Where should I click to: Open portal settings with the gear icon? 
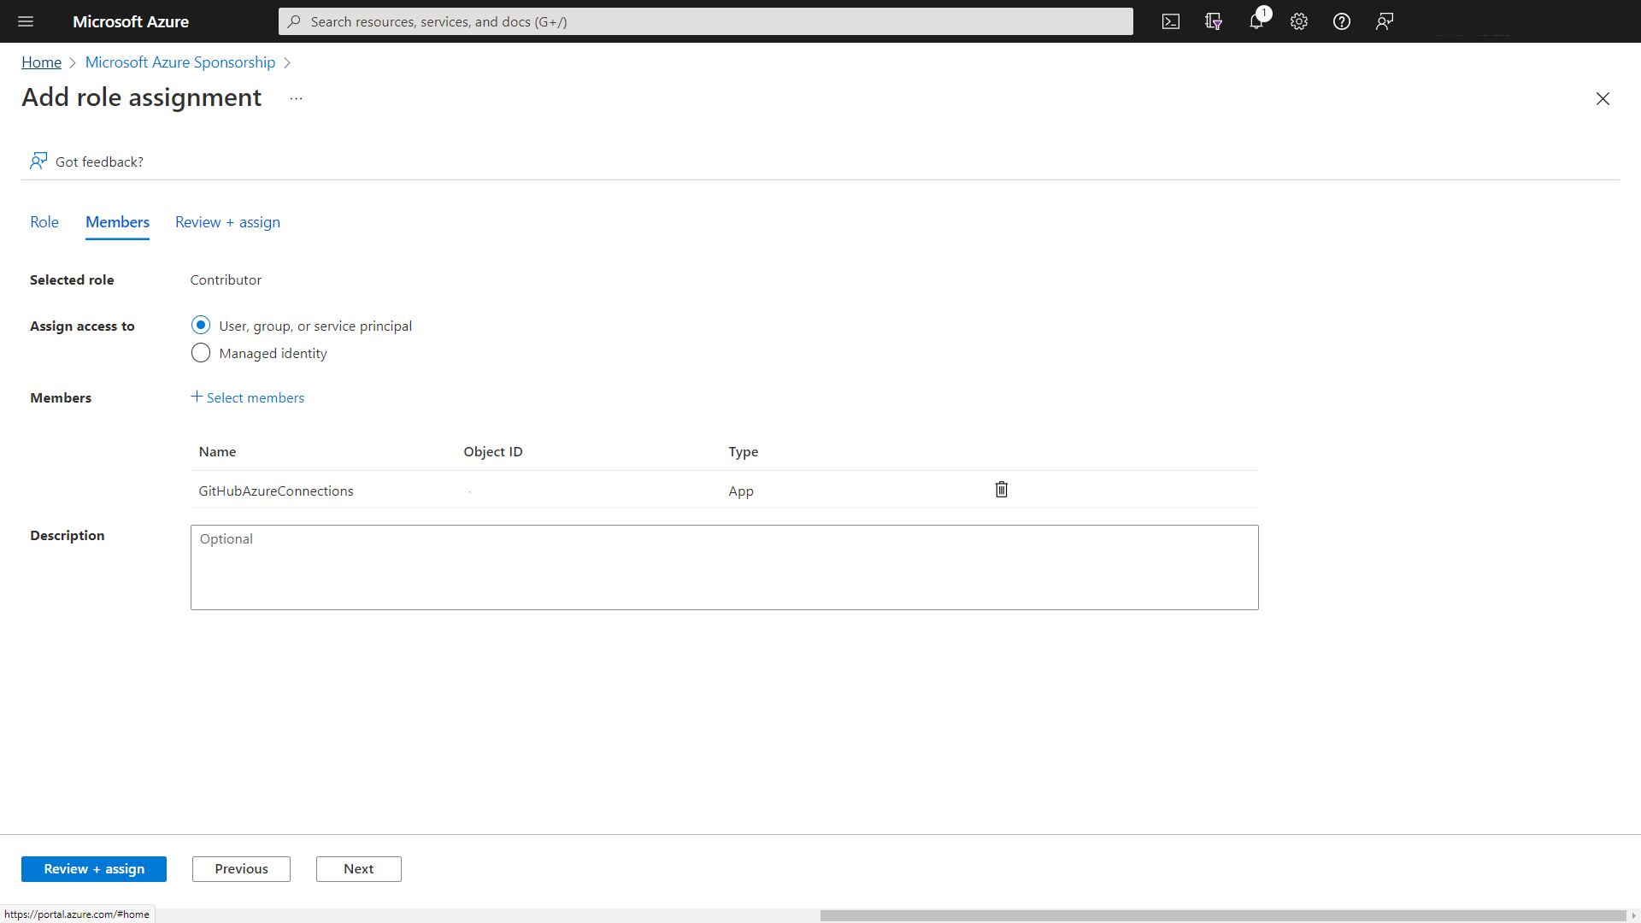pyautogui.click(x=1298, y=21)
